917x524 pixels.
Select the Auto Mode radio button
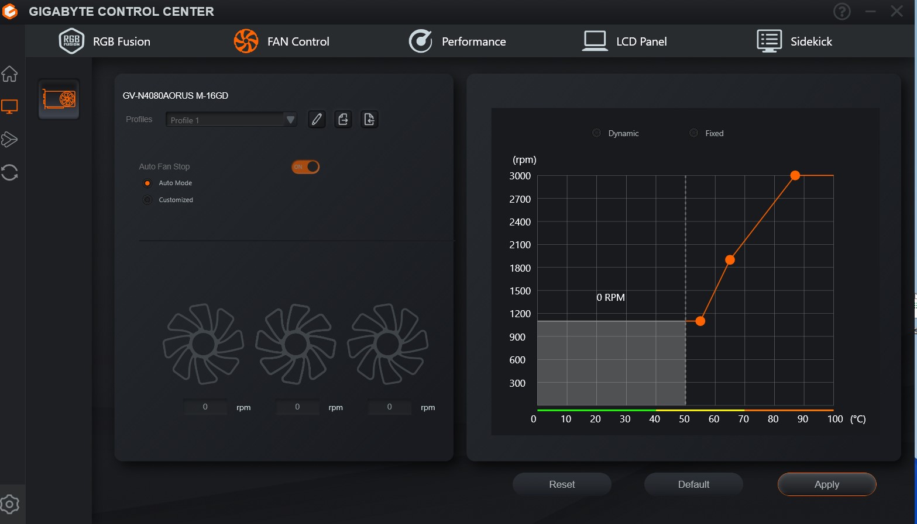click(x=147, y=183)
